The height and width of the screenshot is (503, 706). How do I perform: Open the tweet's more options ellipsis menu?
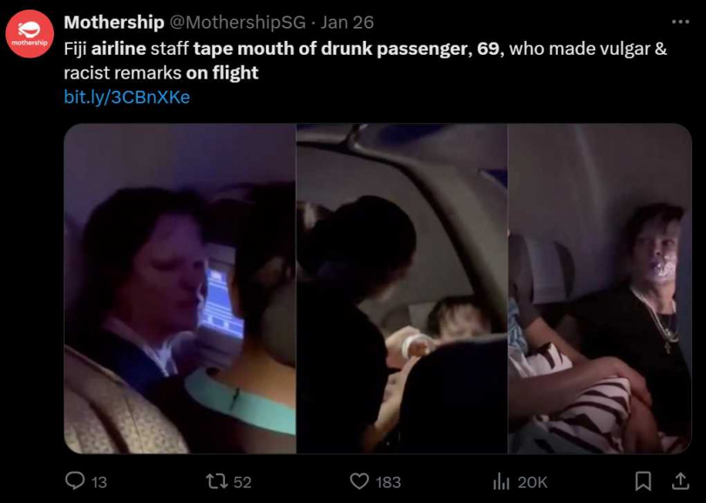pyautogui.click(x=680, y=21)
